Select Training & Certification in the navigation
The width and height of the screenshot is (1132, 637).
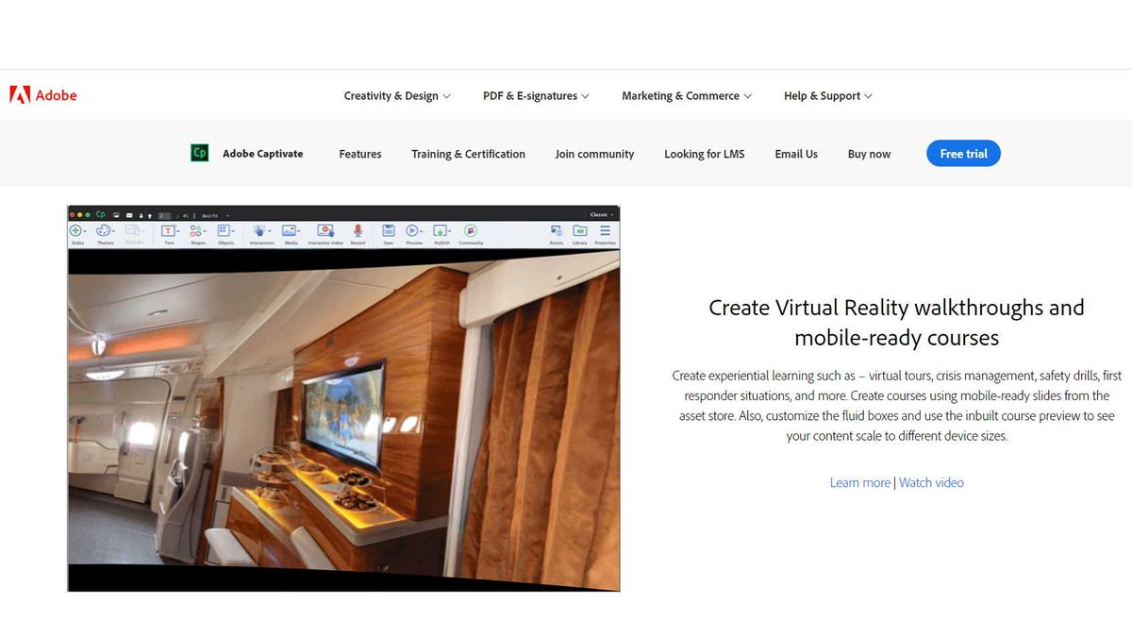click(x=468, y=154)
